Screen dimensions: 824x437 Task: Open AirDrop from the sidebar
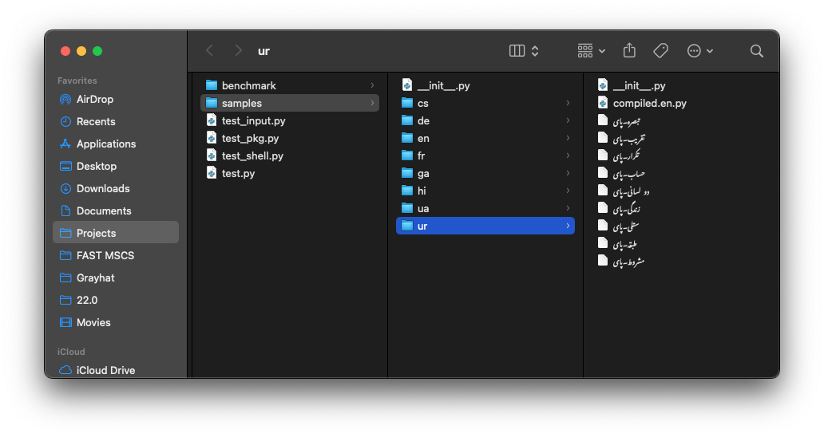coord(94,100)
